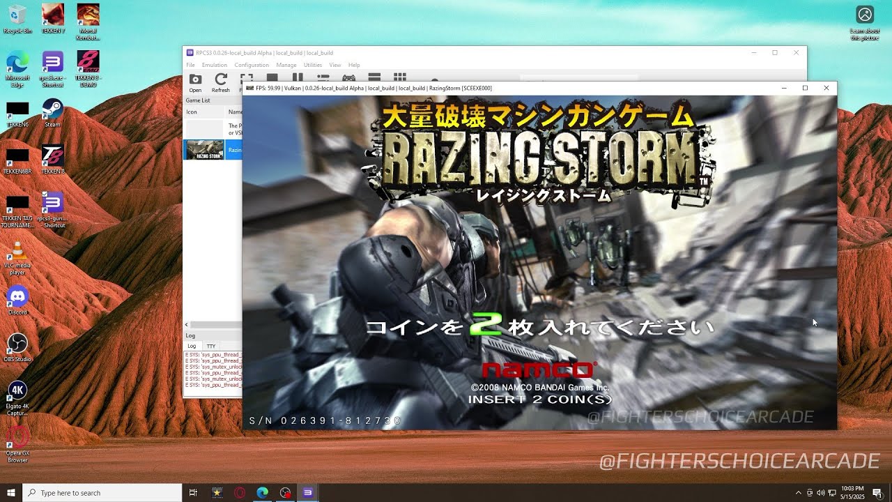
Task: Select the Microsoft Edge desktop shortcut
Action: pyautogui.click(x=17, y=69)
